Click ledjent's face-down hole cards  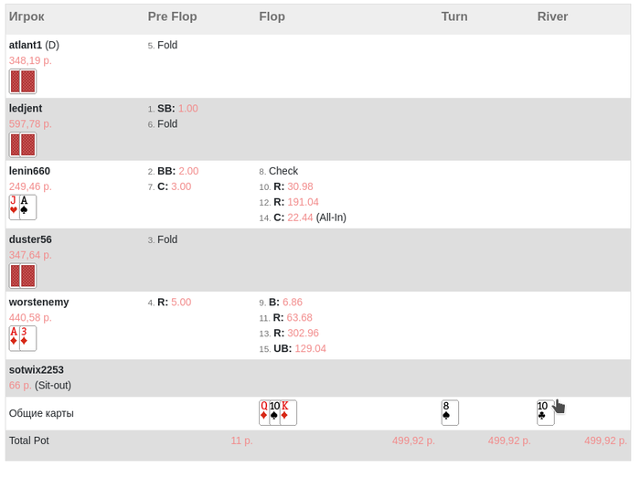coord(23,144)
